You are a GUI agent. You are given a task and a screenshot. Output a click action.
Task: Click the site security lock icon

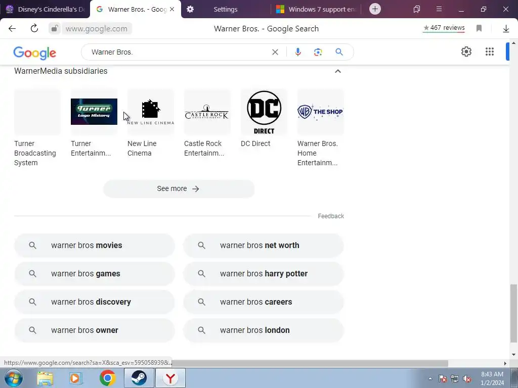(55, 28)
